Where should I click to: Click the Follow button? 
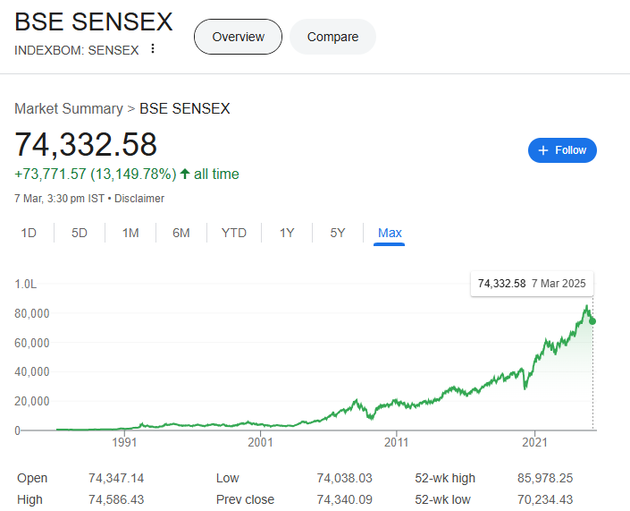pos(562,150)
